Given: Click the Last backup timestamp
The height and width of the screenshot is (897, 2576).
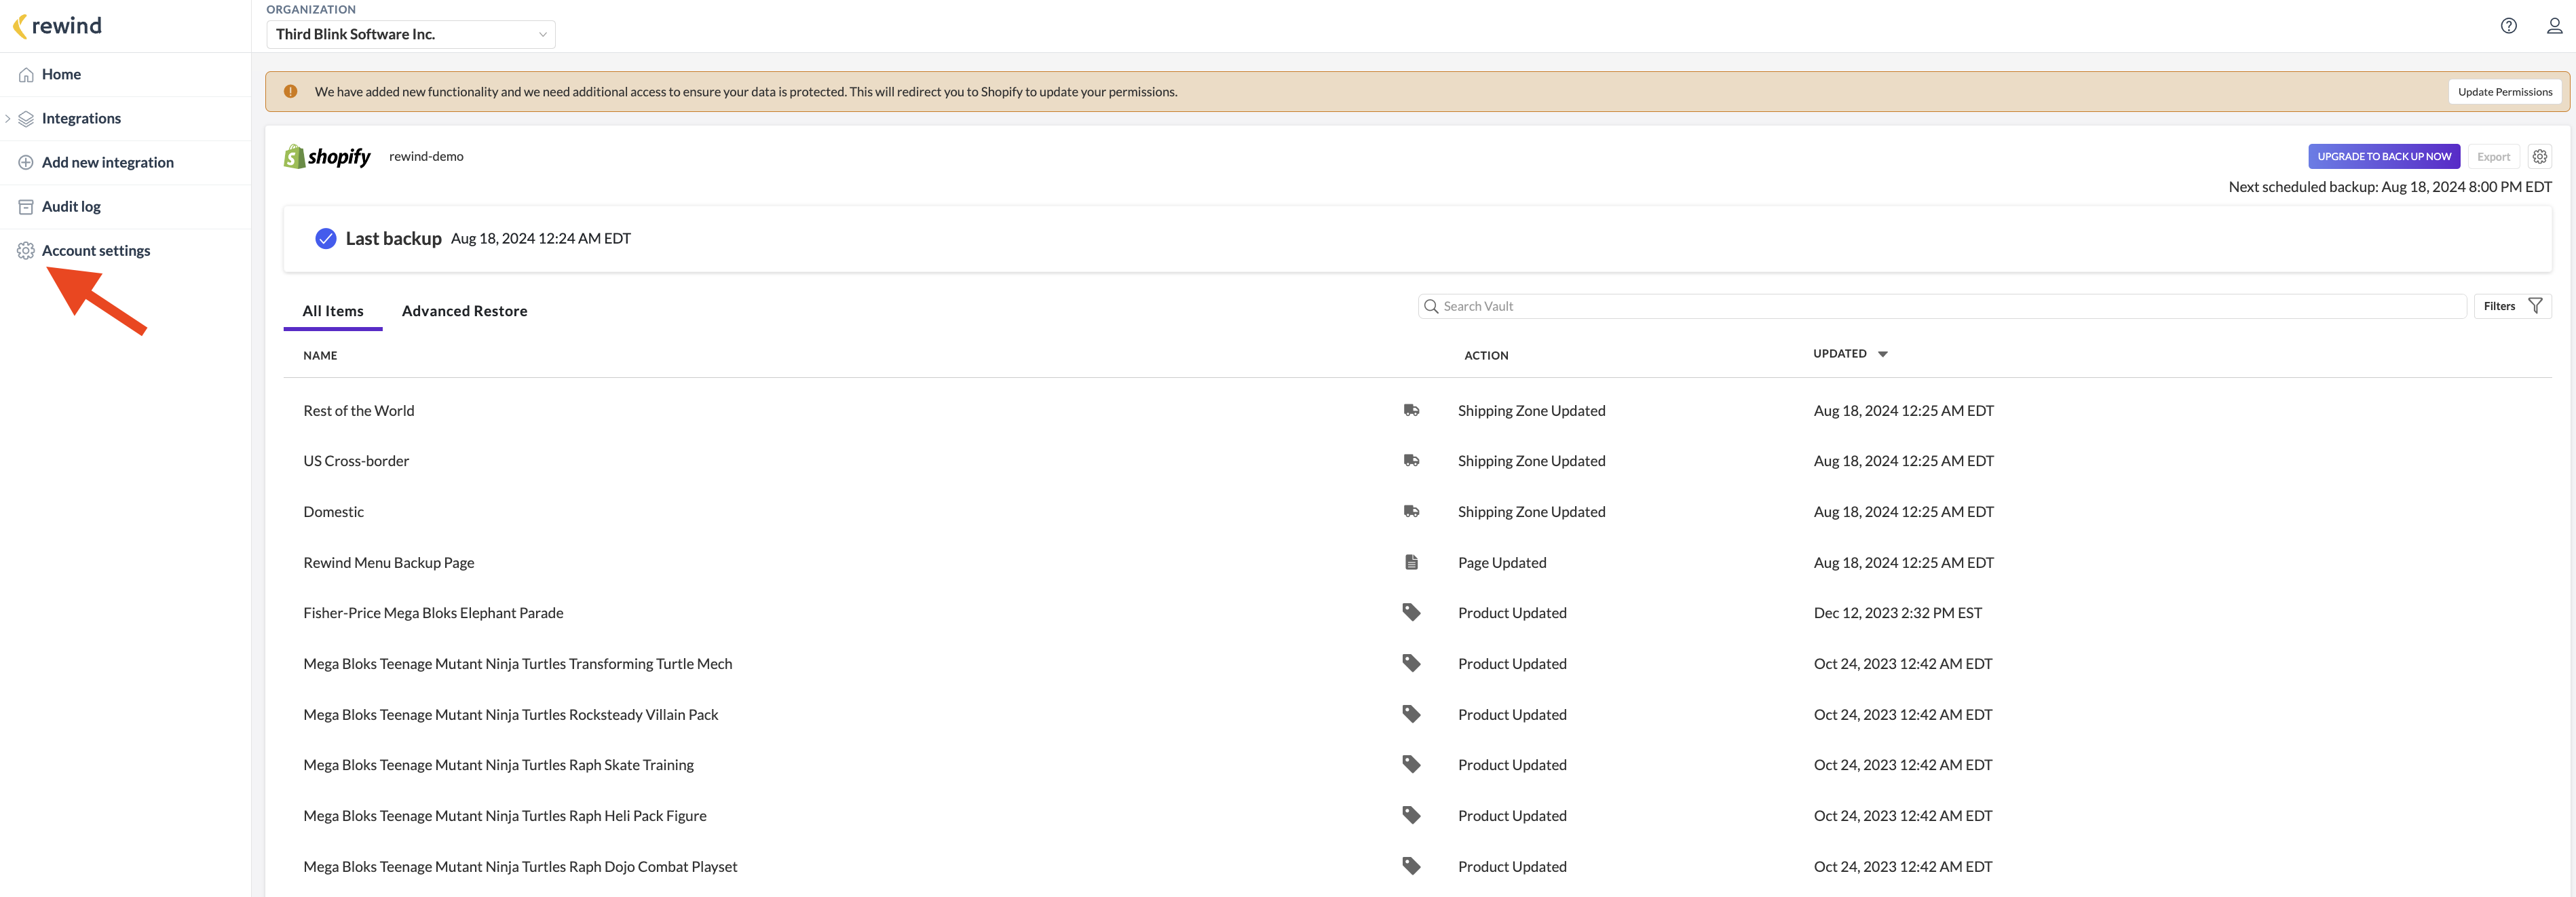Looking at the screenshot, I should (540, 239).
